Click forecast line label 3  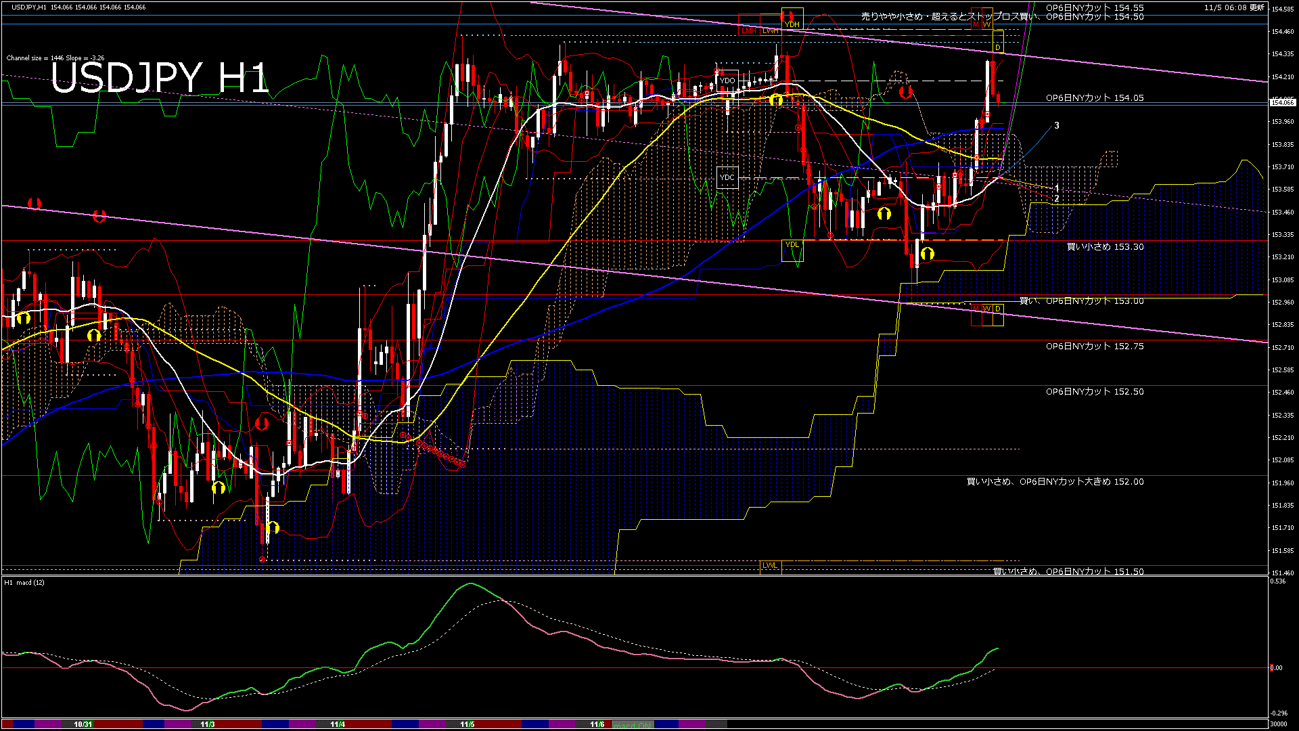(1057, 125)
